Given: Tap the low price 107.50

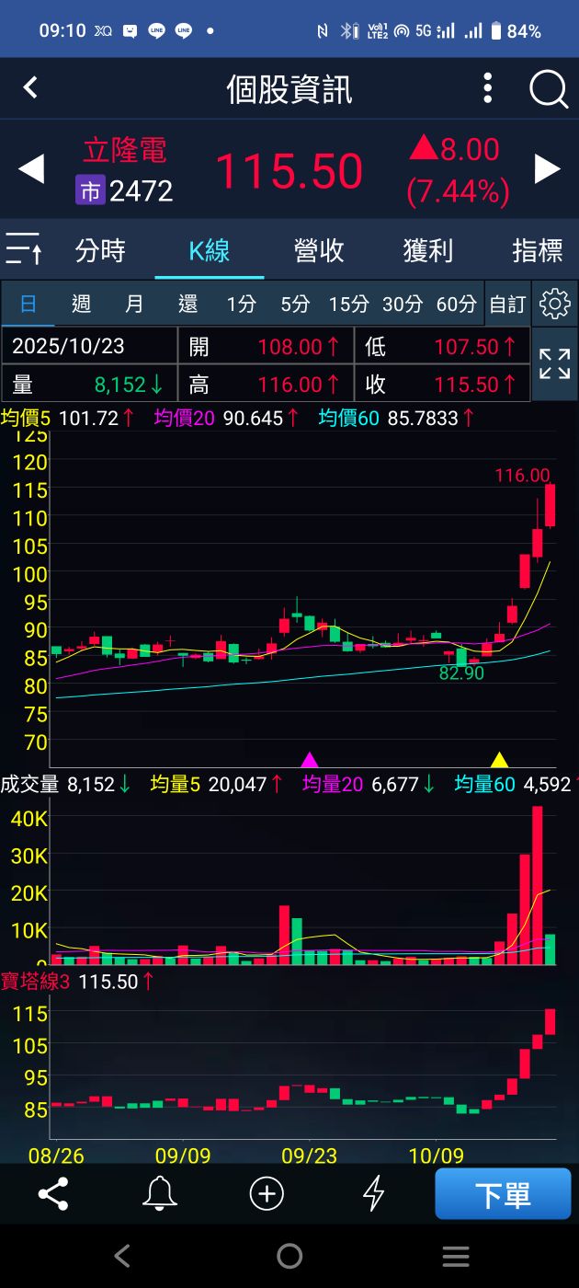Looking at the screenshot, I should tap(466, 347).
